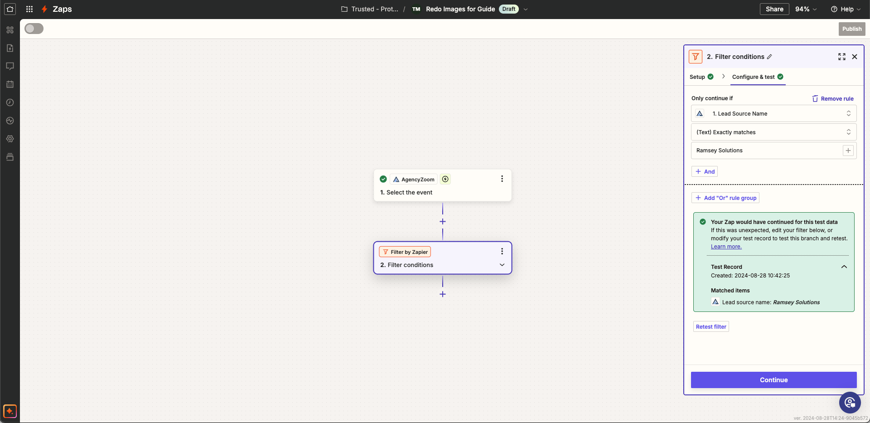Open the apps grid menu

tap(29, 9)
